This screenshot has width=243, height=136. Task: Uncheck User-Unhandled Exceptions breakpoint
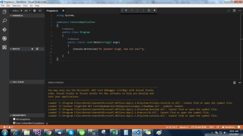[x=14, y=123]
